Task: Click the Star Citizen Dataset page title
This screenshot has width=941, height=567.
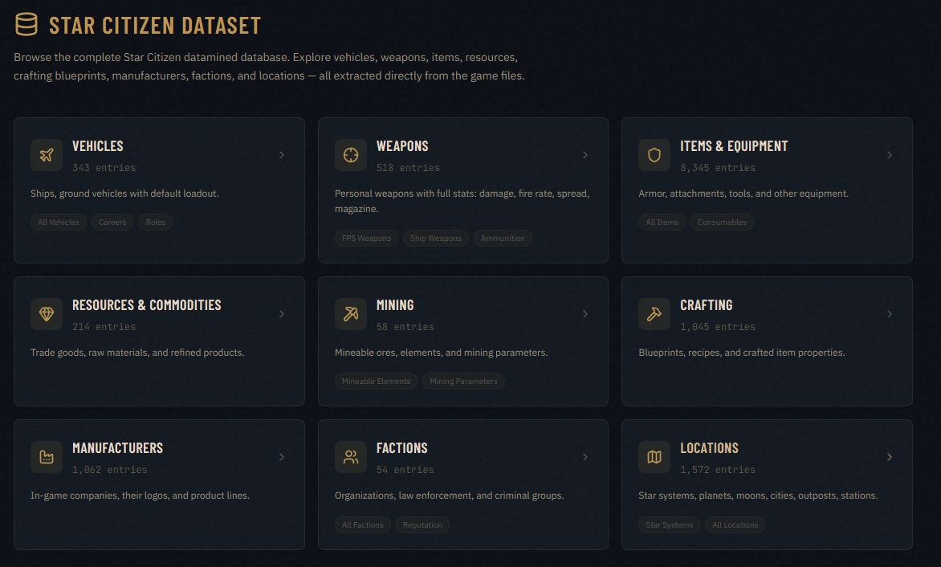Action: (155, 25)
